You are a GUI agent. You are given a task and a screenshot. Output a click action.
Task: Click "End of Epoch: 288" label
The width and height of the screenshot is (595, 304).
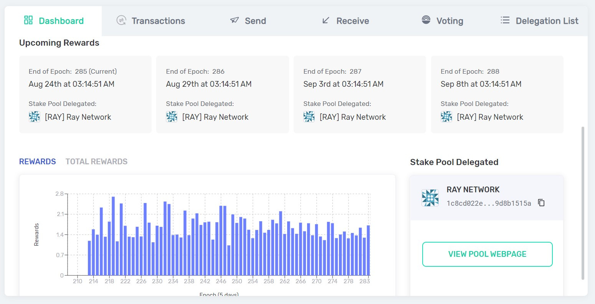pyautogui.click(x=470, y=71)
